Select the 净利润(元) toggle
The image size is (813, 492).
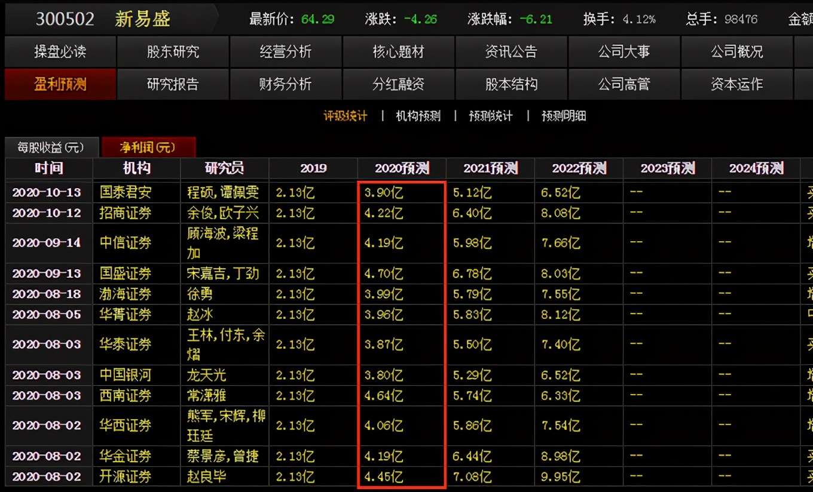148,146
